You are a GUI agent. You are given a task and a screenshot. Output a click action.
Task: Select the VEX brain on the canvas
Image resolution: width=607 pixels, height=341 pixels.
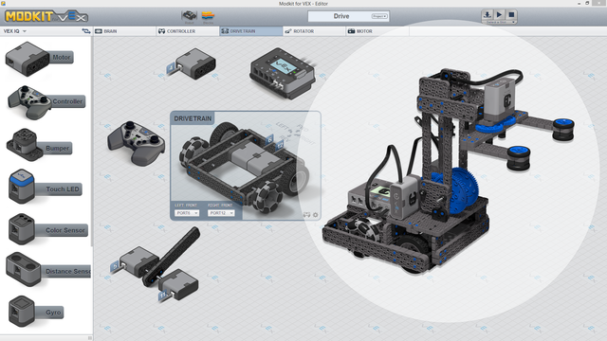[x=283, y=73]
